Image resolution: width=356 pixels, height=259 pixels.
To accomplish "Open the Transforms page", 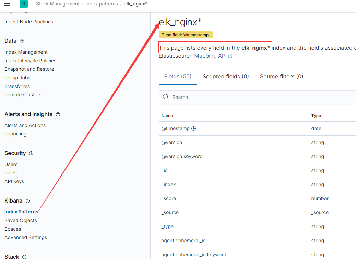I will (x=17, y=86).
